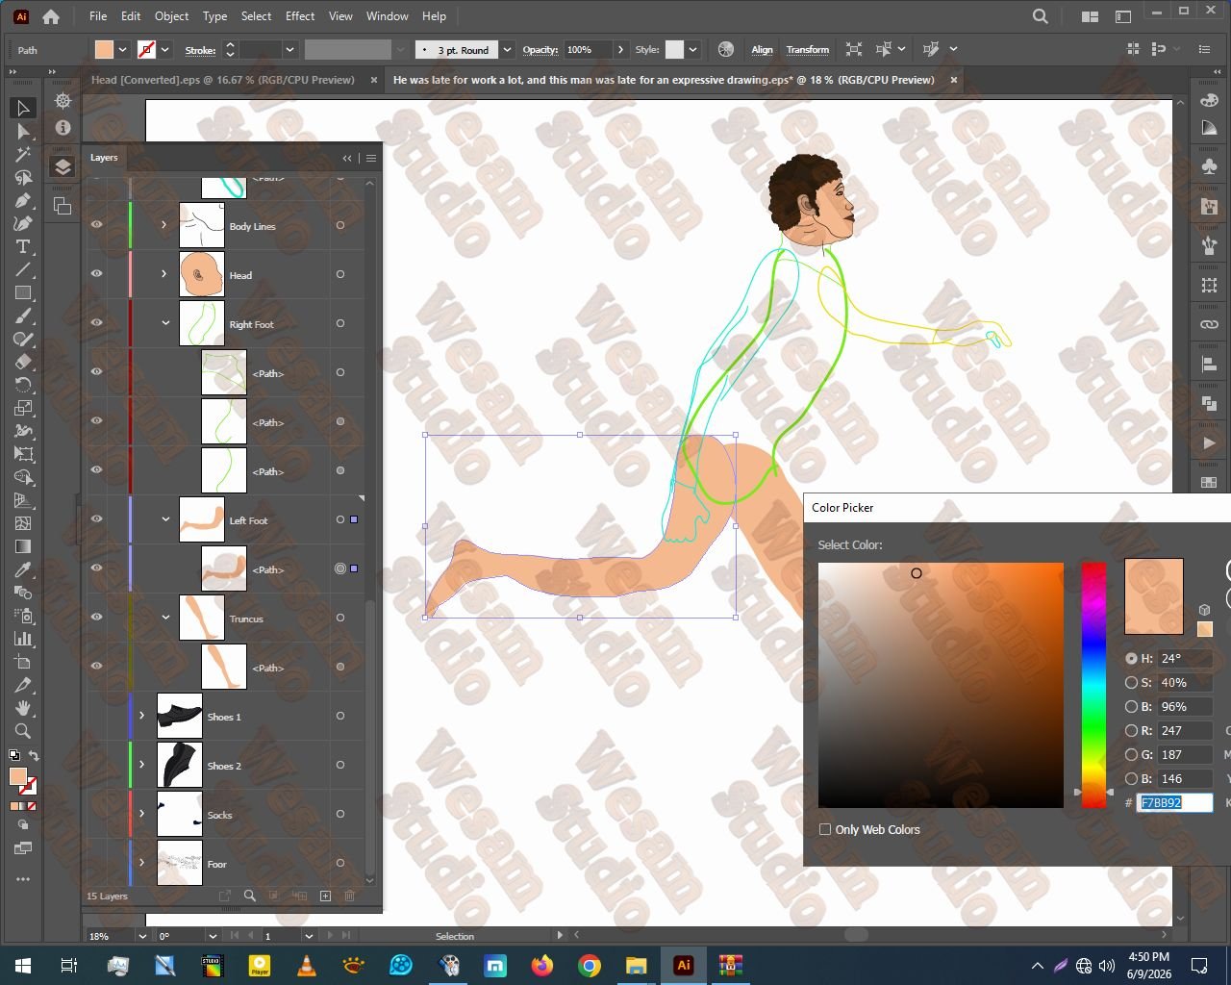This screenshot has height=985, width=1231.
Task: Select the S saturation radio button
Action: click(1131, 683)
